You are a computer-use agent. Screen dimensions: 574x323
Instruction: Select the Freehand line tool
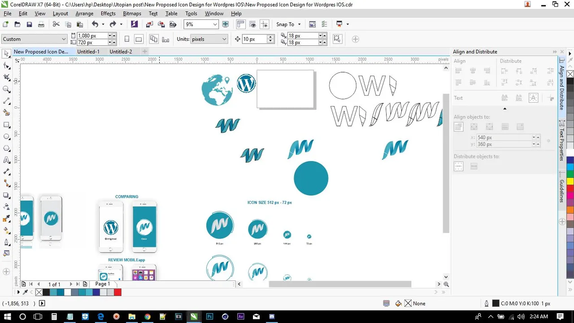click(7, 101)
